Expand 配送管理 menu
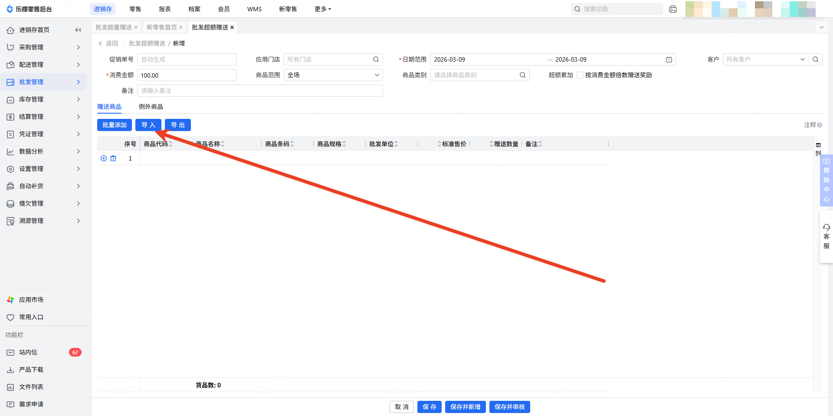Image resolution: width=833 pixels, height=416 pixels. click(x=43, y=65)
